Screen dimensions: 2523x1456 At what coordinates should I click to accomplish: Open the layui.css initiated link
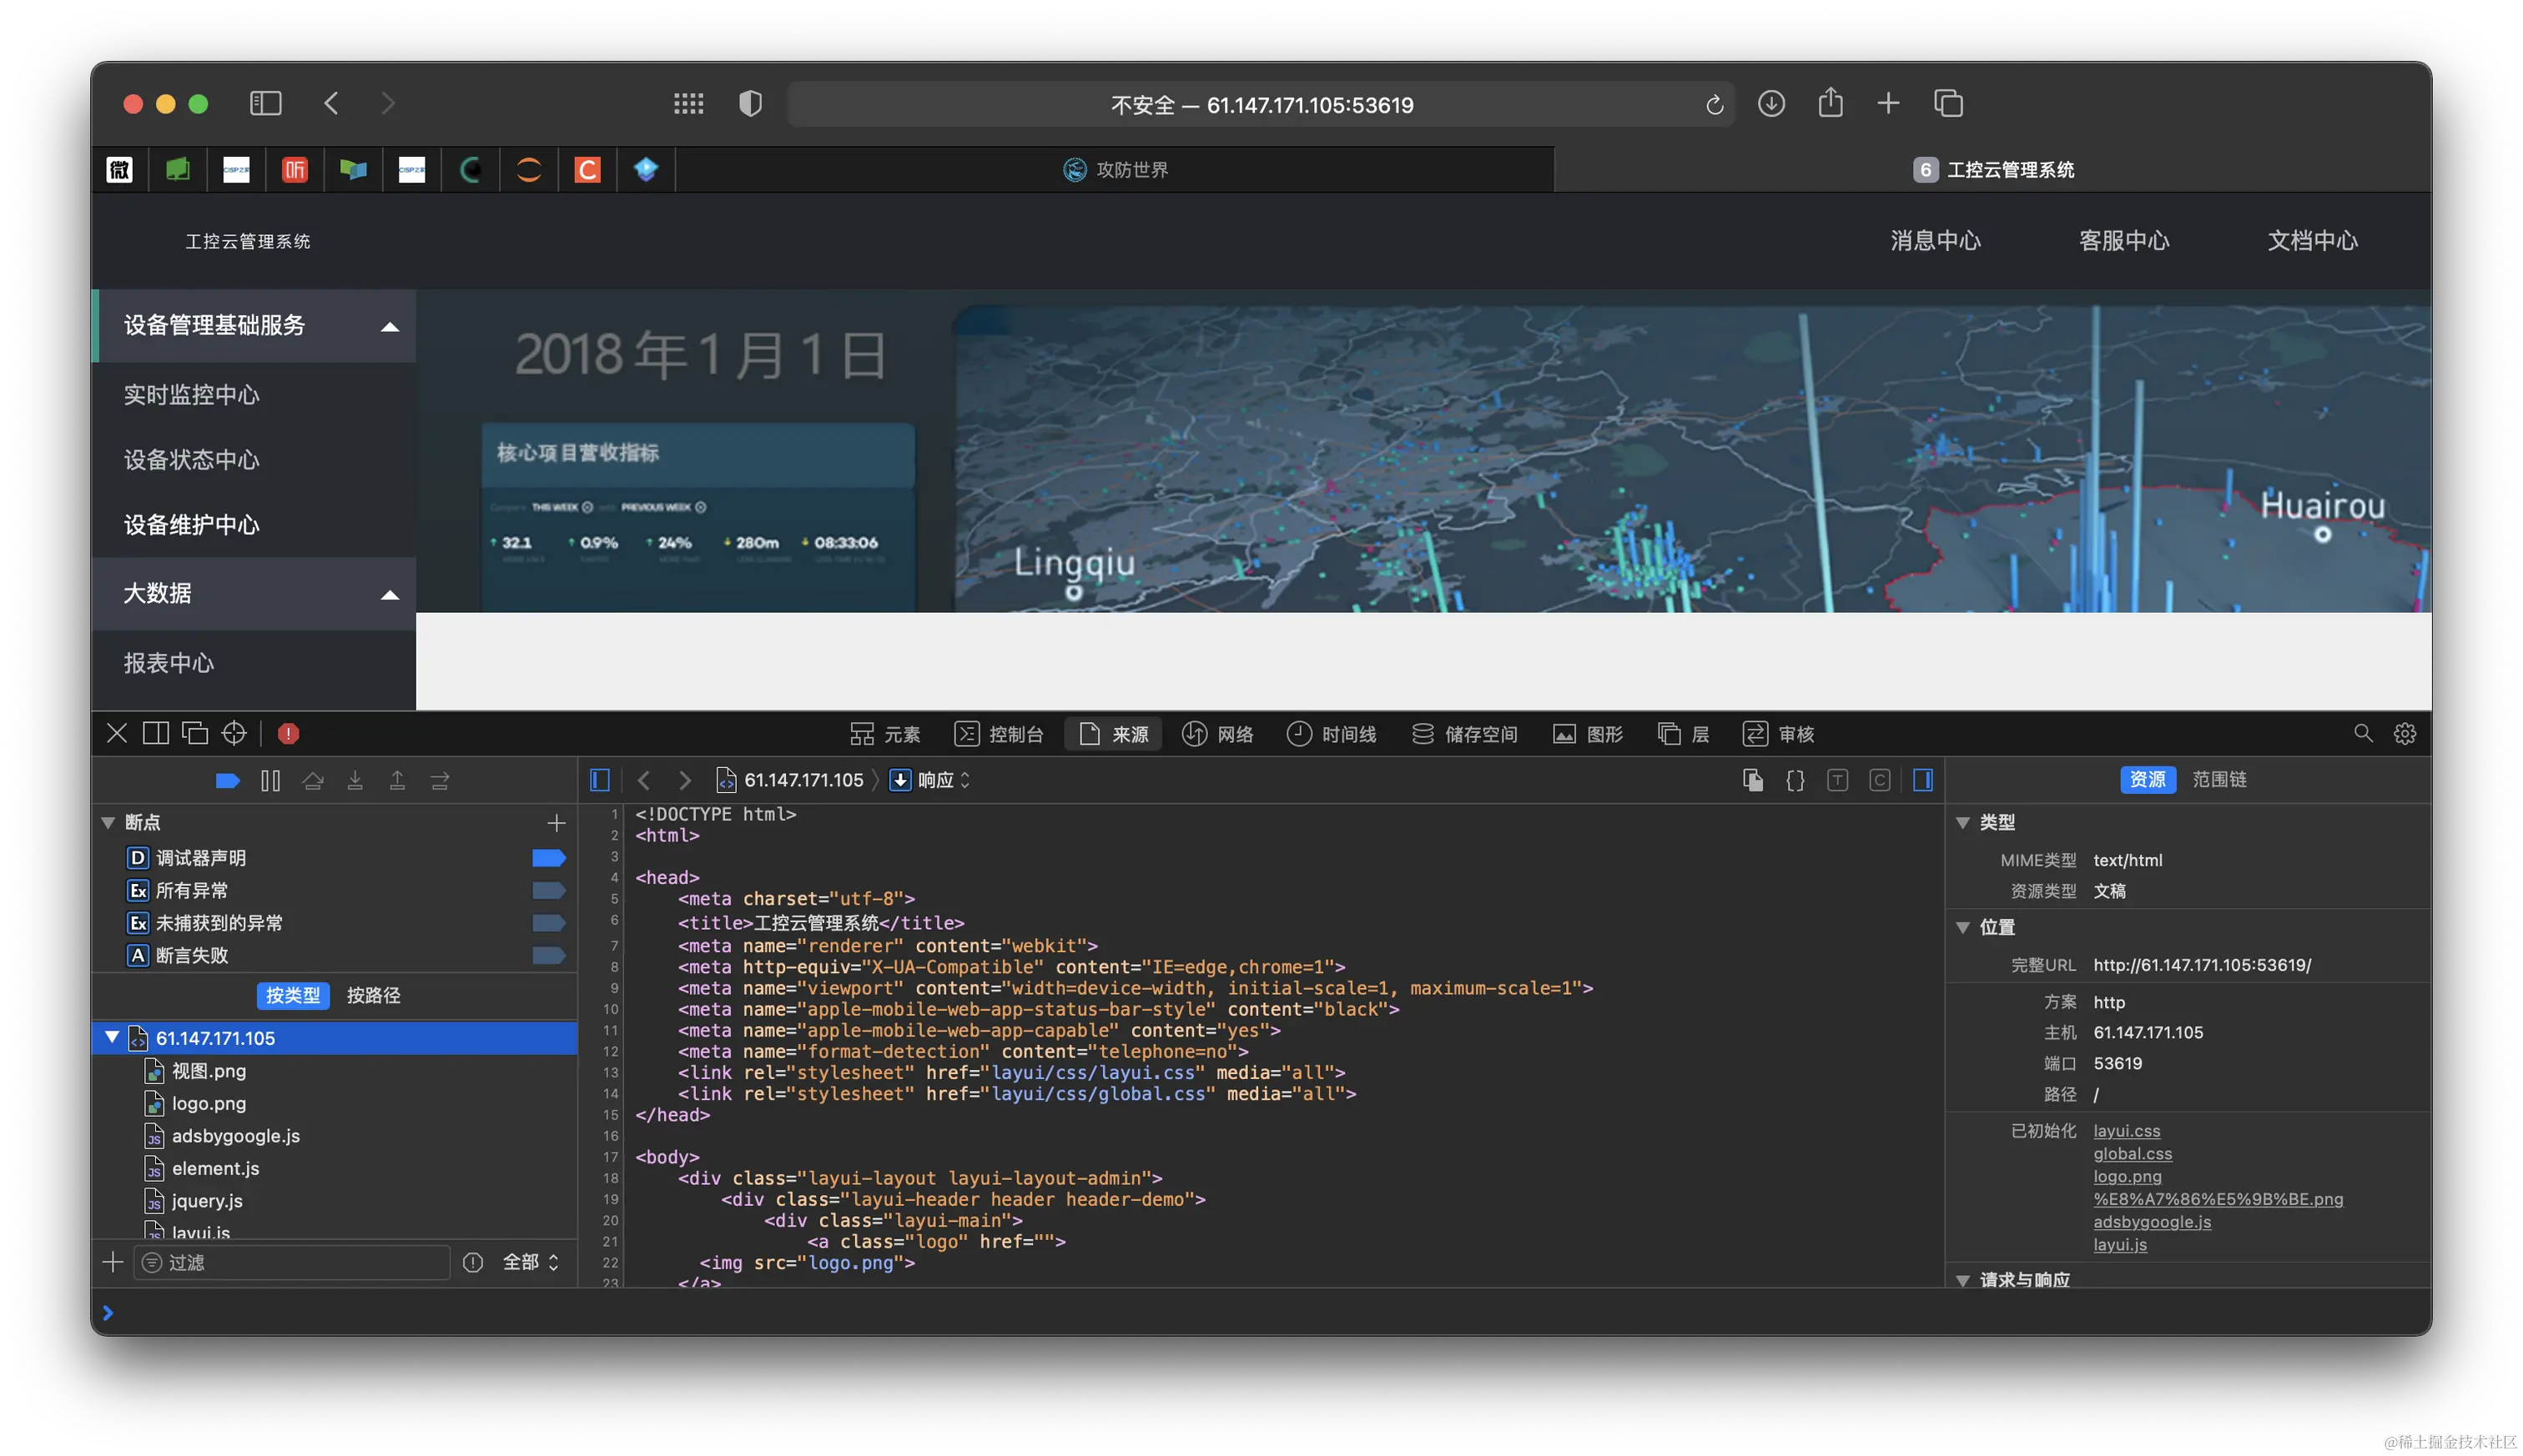click(2126, 1130)
